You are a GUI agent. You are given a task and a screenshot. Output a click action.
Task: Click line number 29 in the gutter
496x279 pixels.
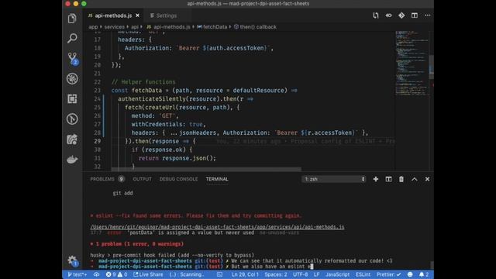(97, 141)
